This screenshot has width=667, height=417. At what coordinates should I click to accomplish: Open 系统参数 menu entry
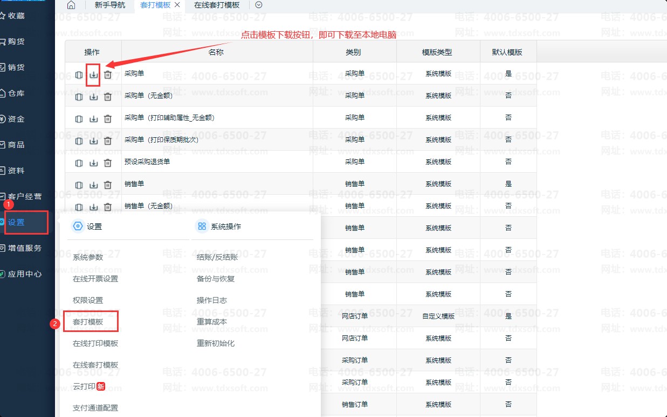point(88,257)
